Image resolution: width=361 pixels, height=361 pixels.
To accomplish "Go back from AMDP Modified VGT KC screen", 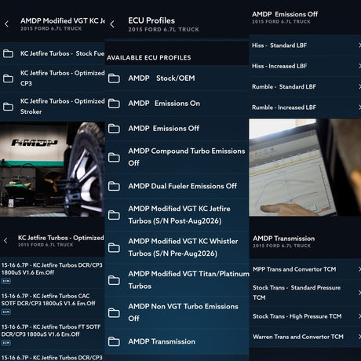I will (x=6, y=24).
